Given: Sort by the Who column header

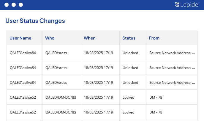Looking at the screenshot, I should click(50, 38).
